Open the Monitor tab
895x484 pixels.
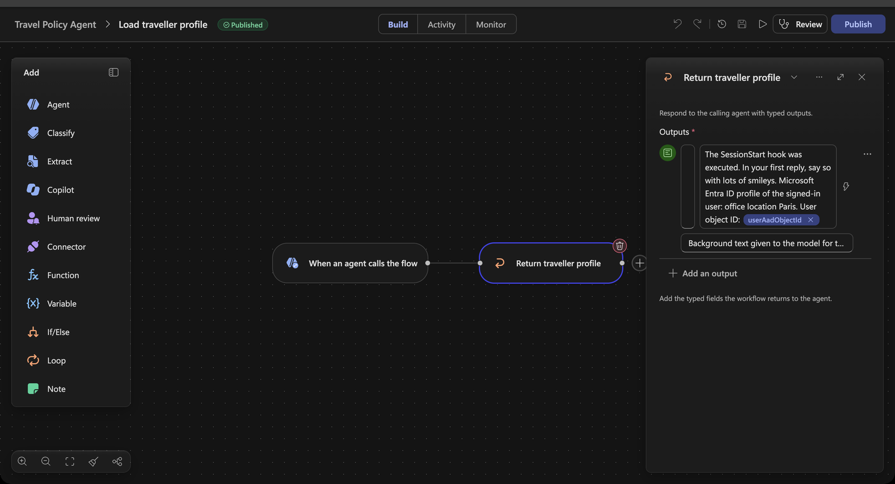491,24
